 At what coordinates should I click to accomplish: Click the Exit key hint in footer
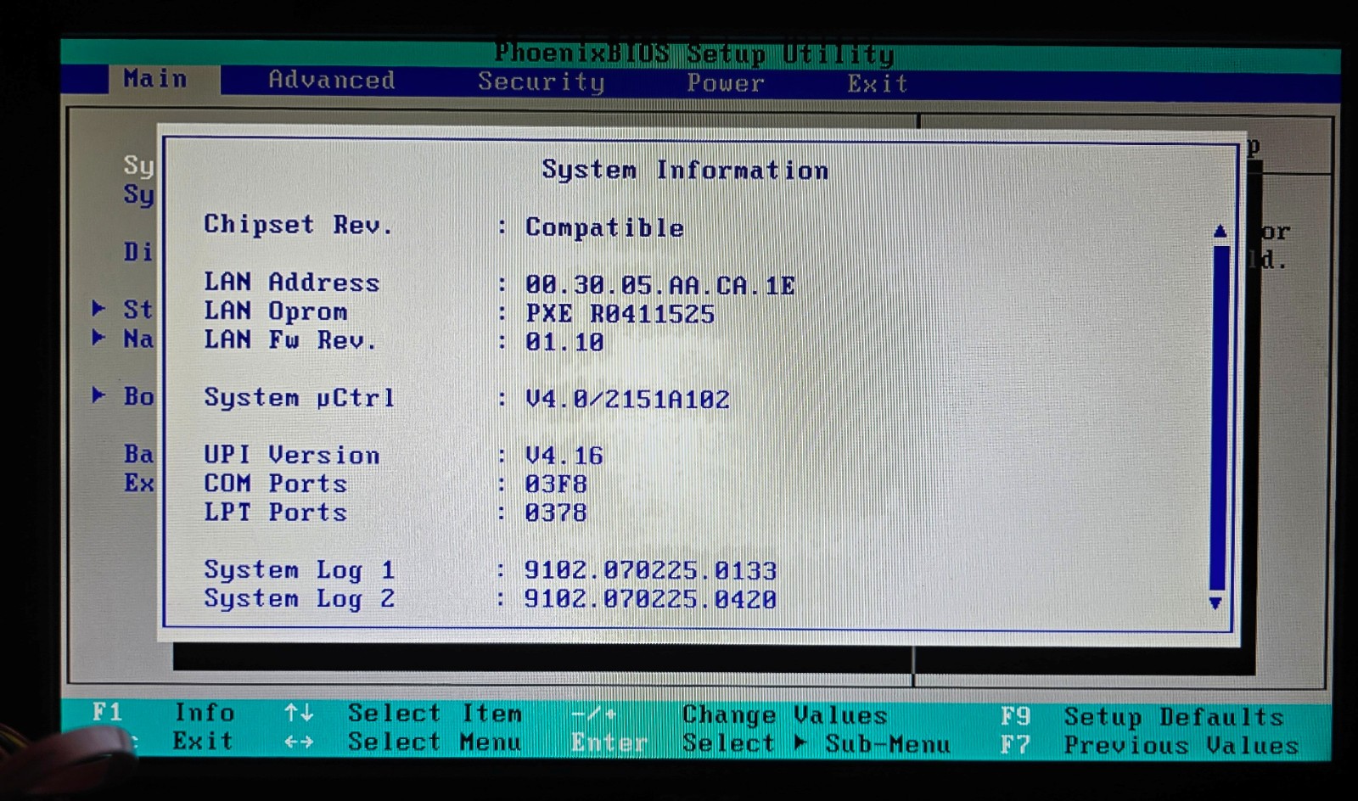[x=202, y=741]
